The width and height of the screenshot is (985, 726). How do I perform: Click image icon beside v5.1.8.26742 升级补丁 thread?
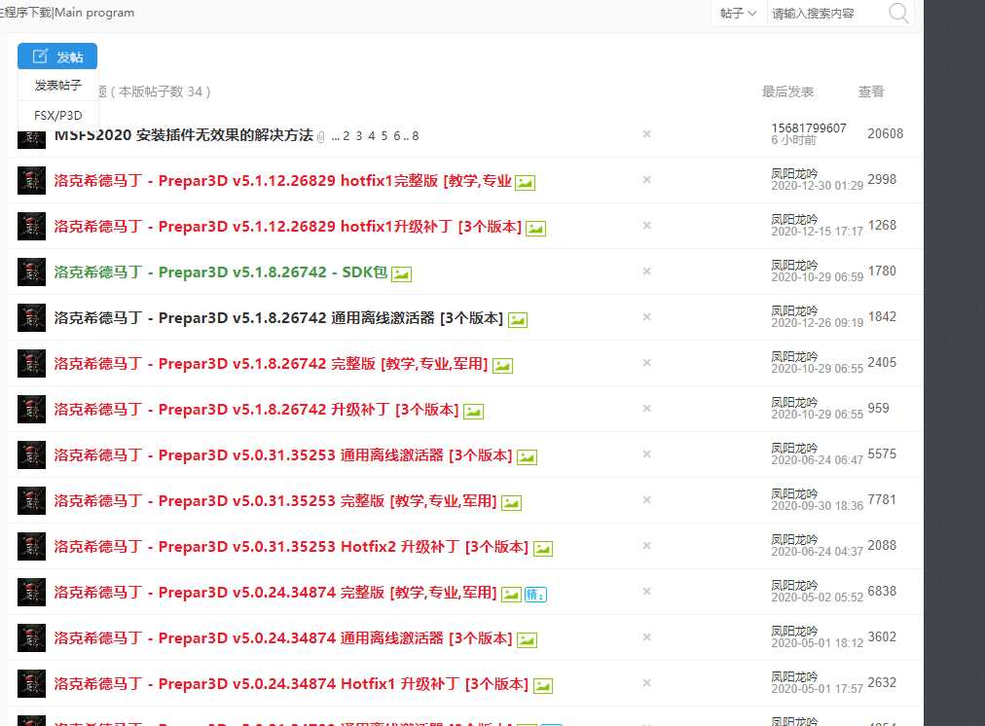click(473, 412)
